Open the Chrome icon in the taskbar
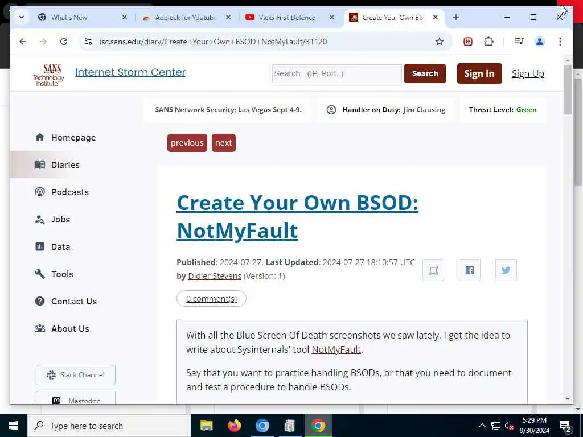The image size is (583, 437). 318,426
